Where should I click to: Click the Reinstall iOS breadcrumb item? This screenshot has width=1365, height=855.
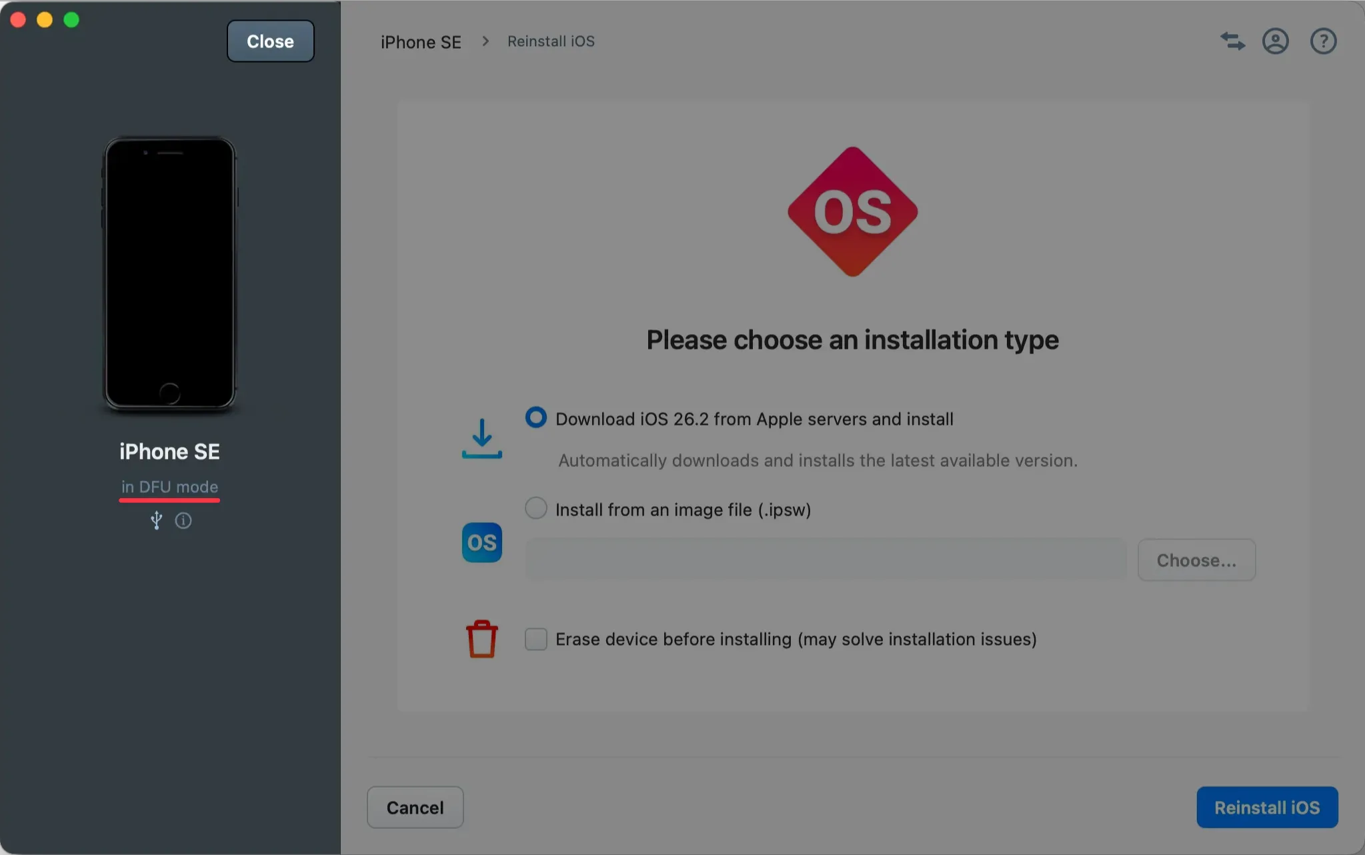tap(551, 41)
